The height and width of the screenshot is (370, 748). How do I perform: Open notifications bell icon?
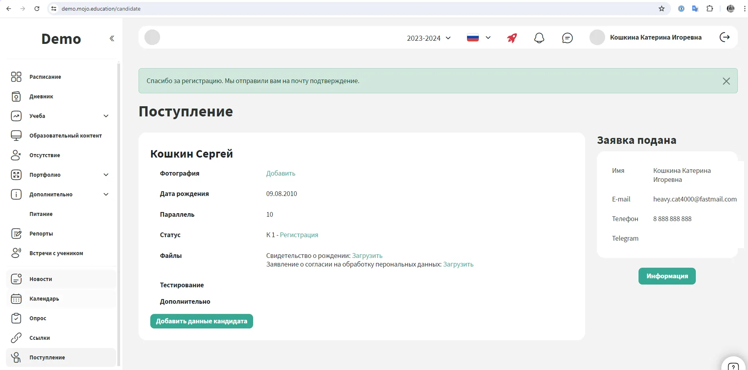(539, 38)
